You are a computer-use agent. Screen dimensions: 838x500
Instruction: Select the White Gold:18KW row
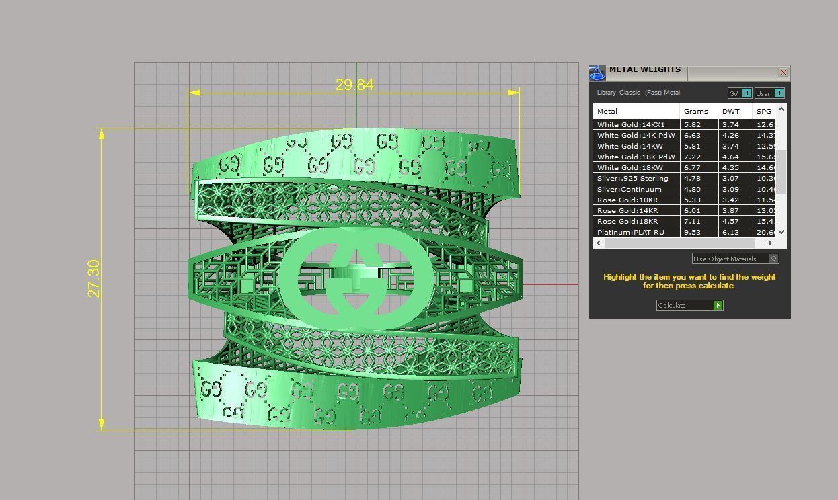pyautogui.click(x=685, y=167)
